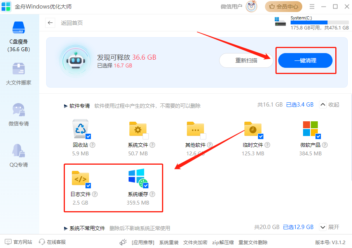Toggle the triangle beside 系统不常用文件
The image size is (352, 248).
(x=66, y=228)
